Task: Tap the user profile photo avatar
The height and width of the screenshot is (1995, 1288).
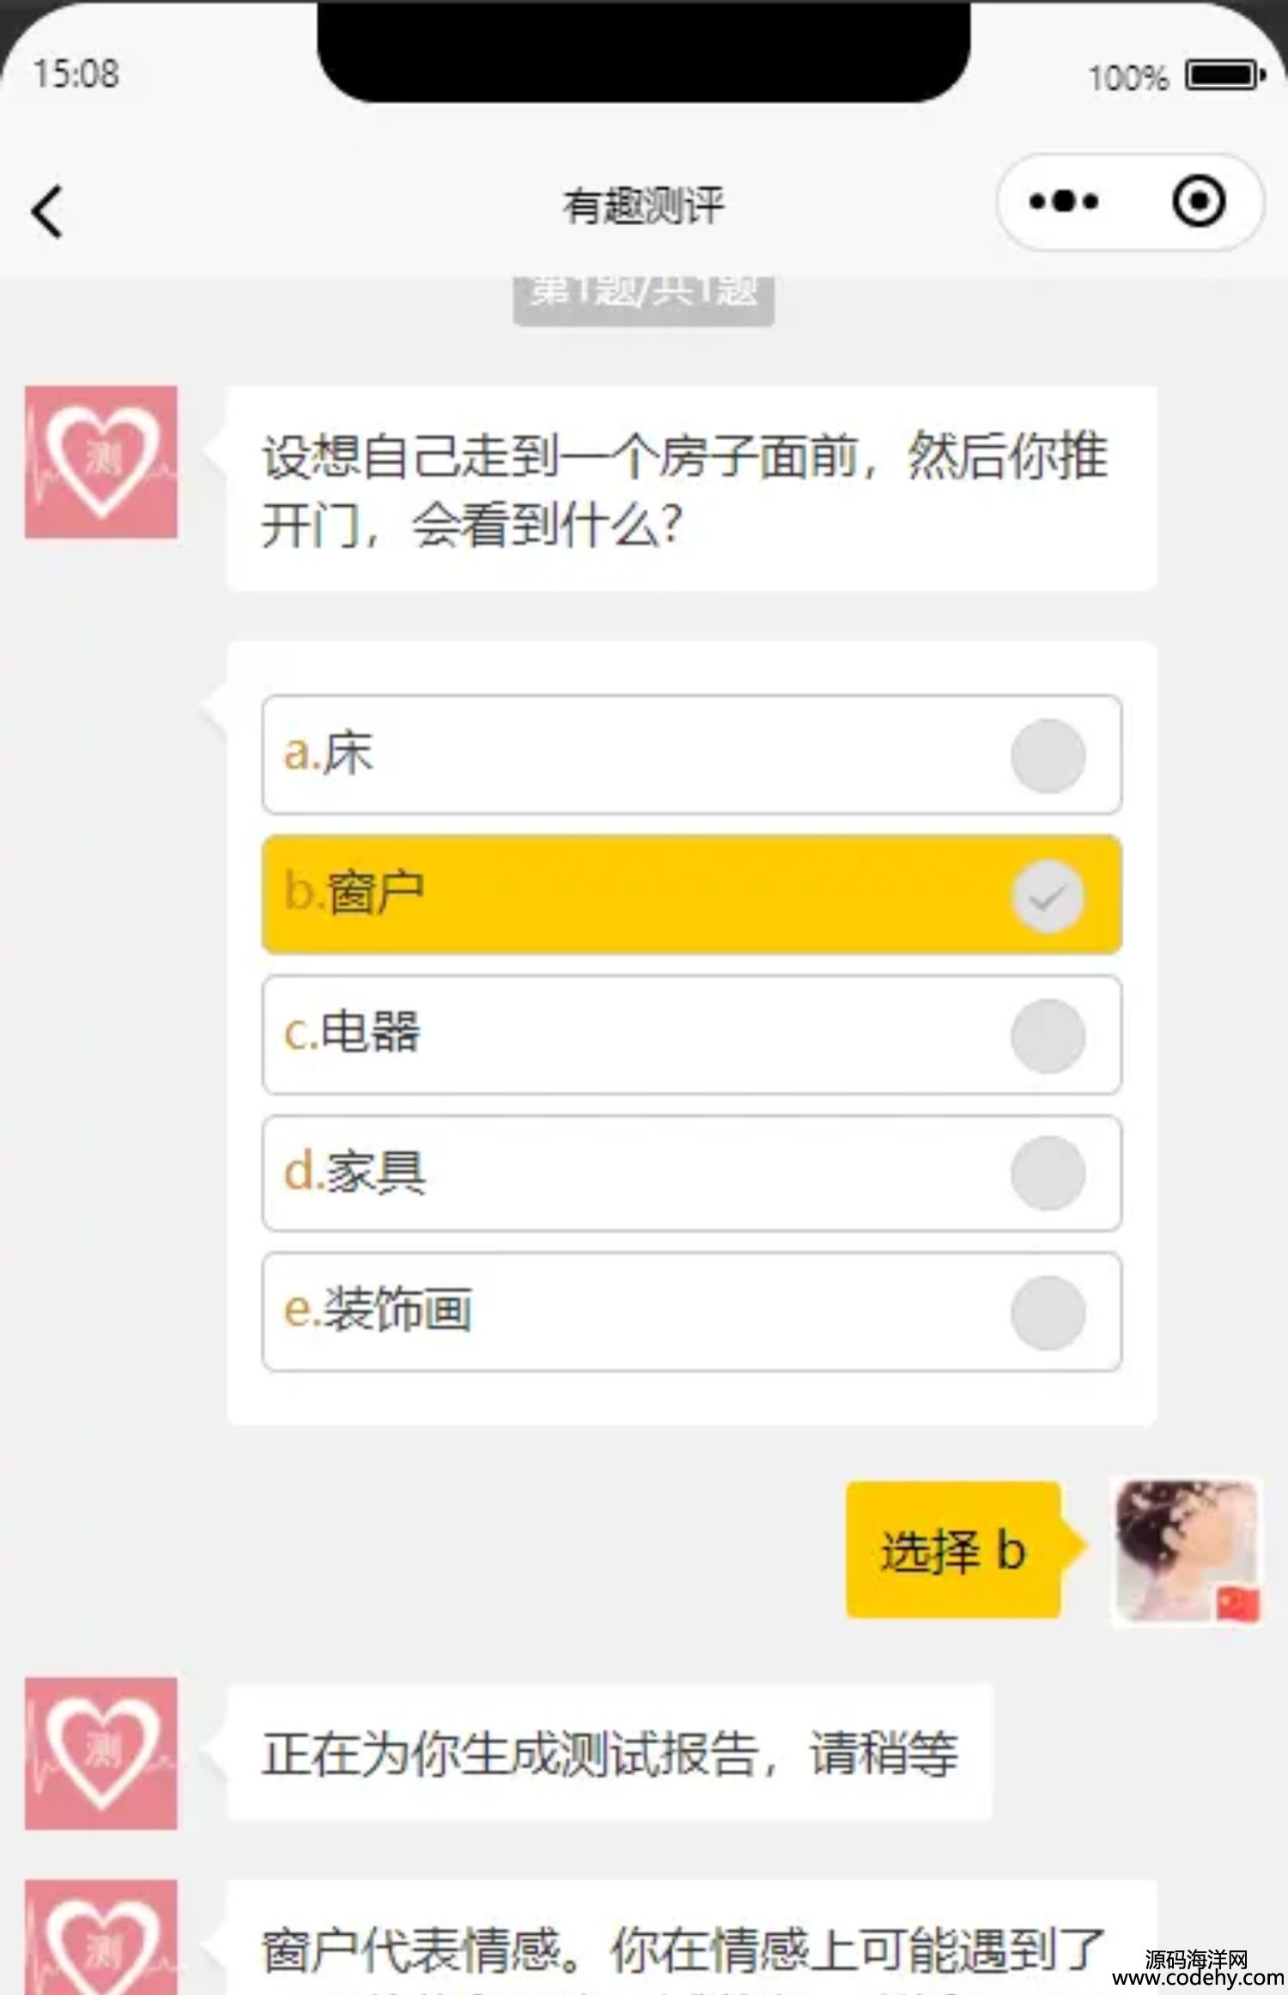Action: (x=1188, y=1551)
